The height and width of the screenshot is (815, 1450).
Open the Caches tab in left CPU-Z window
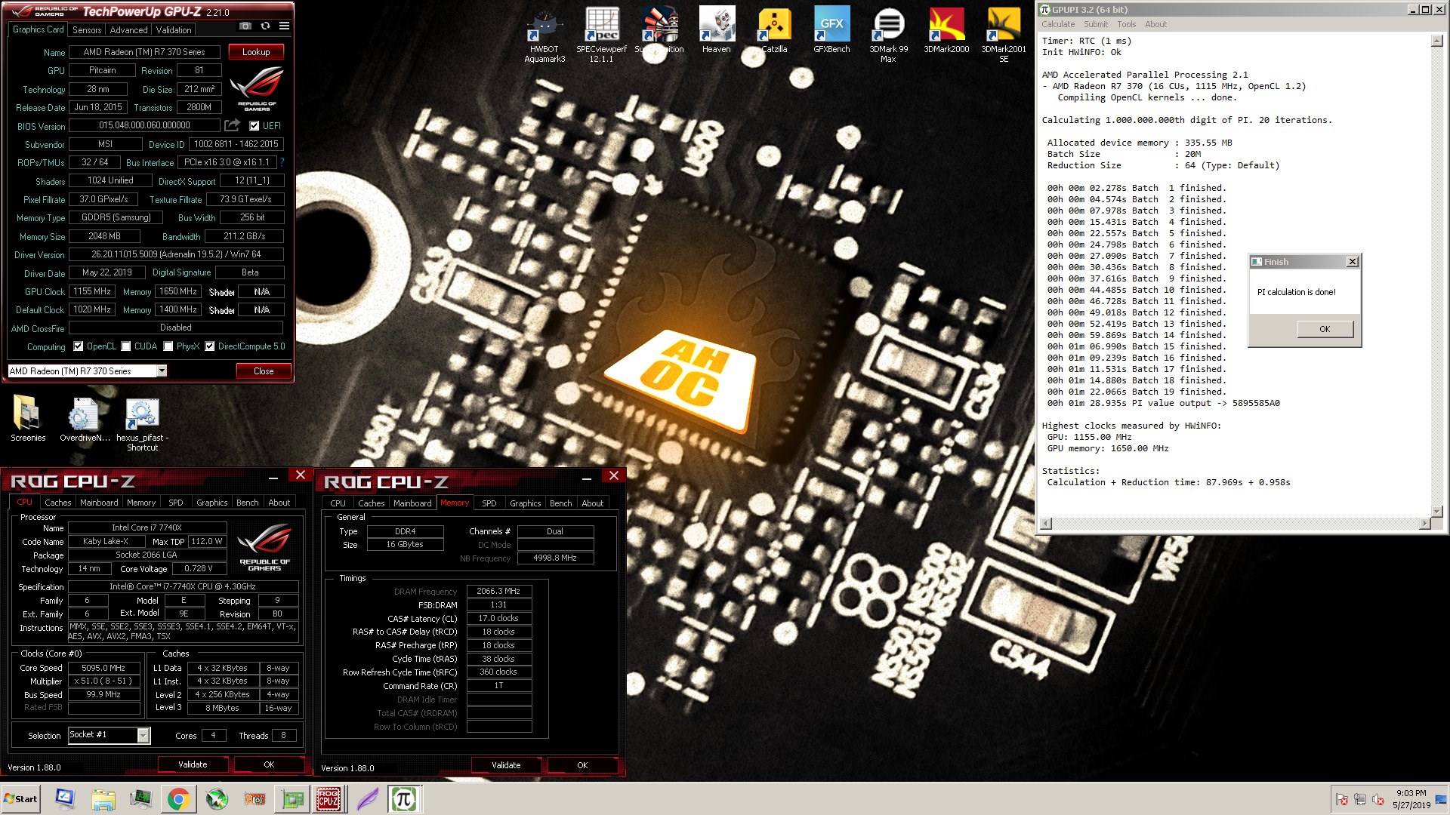[x=58, y=503]
